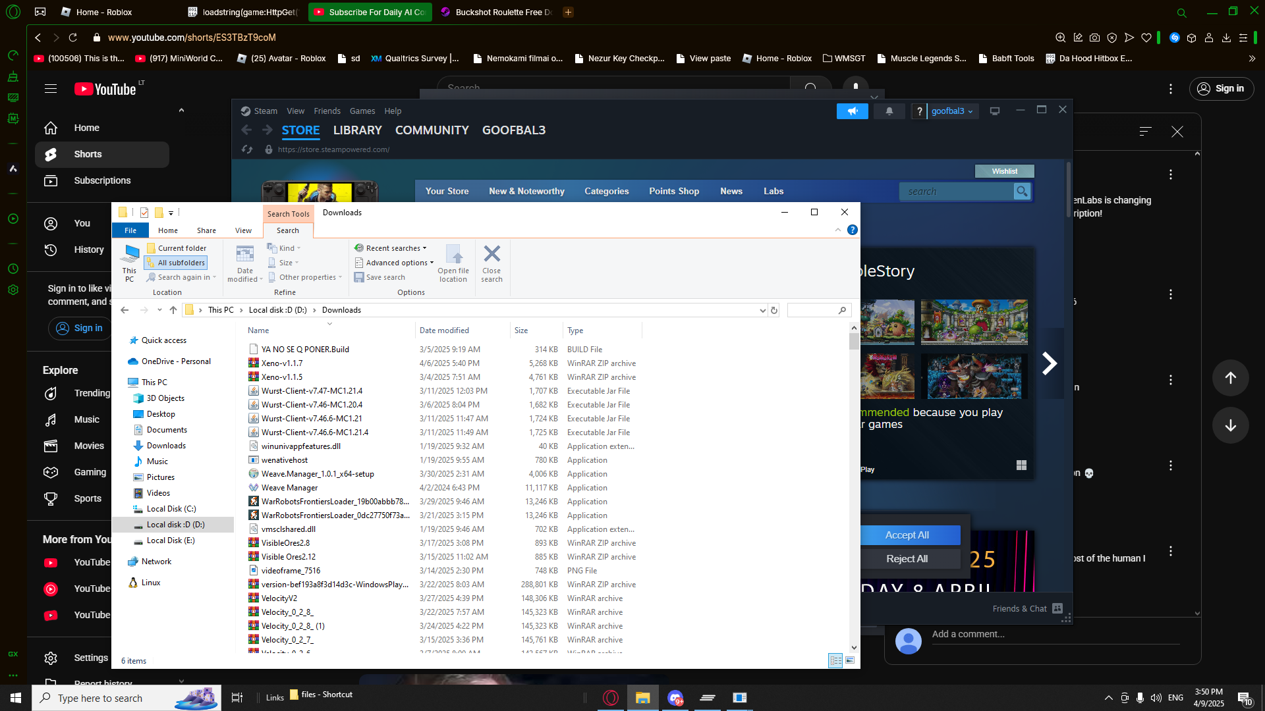Switch to the Home - Roblox browser tab
The image size is (1265, 711).
coord(105,12)
